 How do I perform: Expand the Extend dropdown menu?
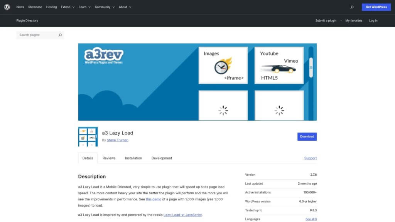click(67, 7)
